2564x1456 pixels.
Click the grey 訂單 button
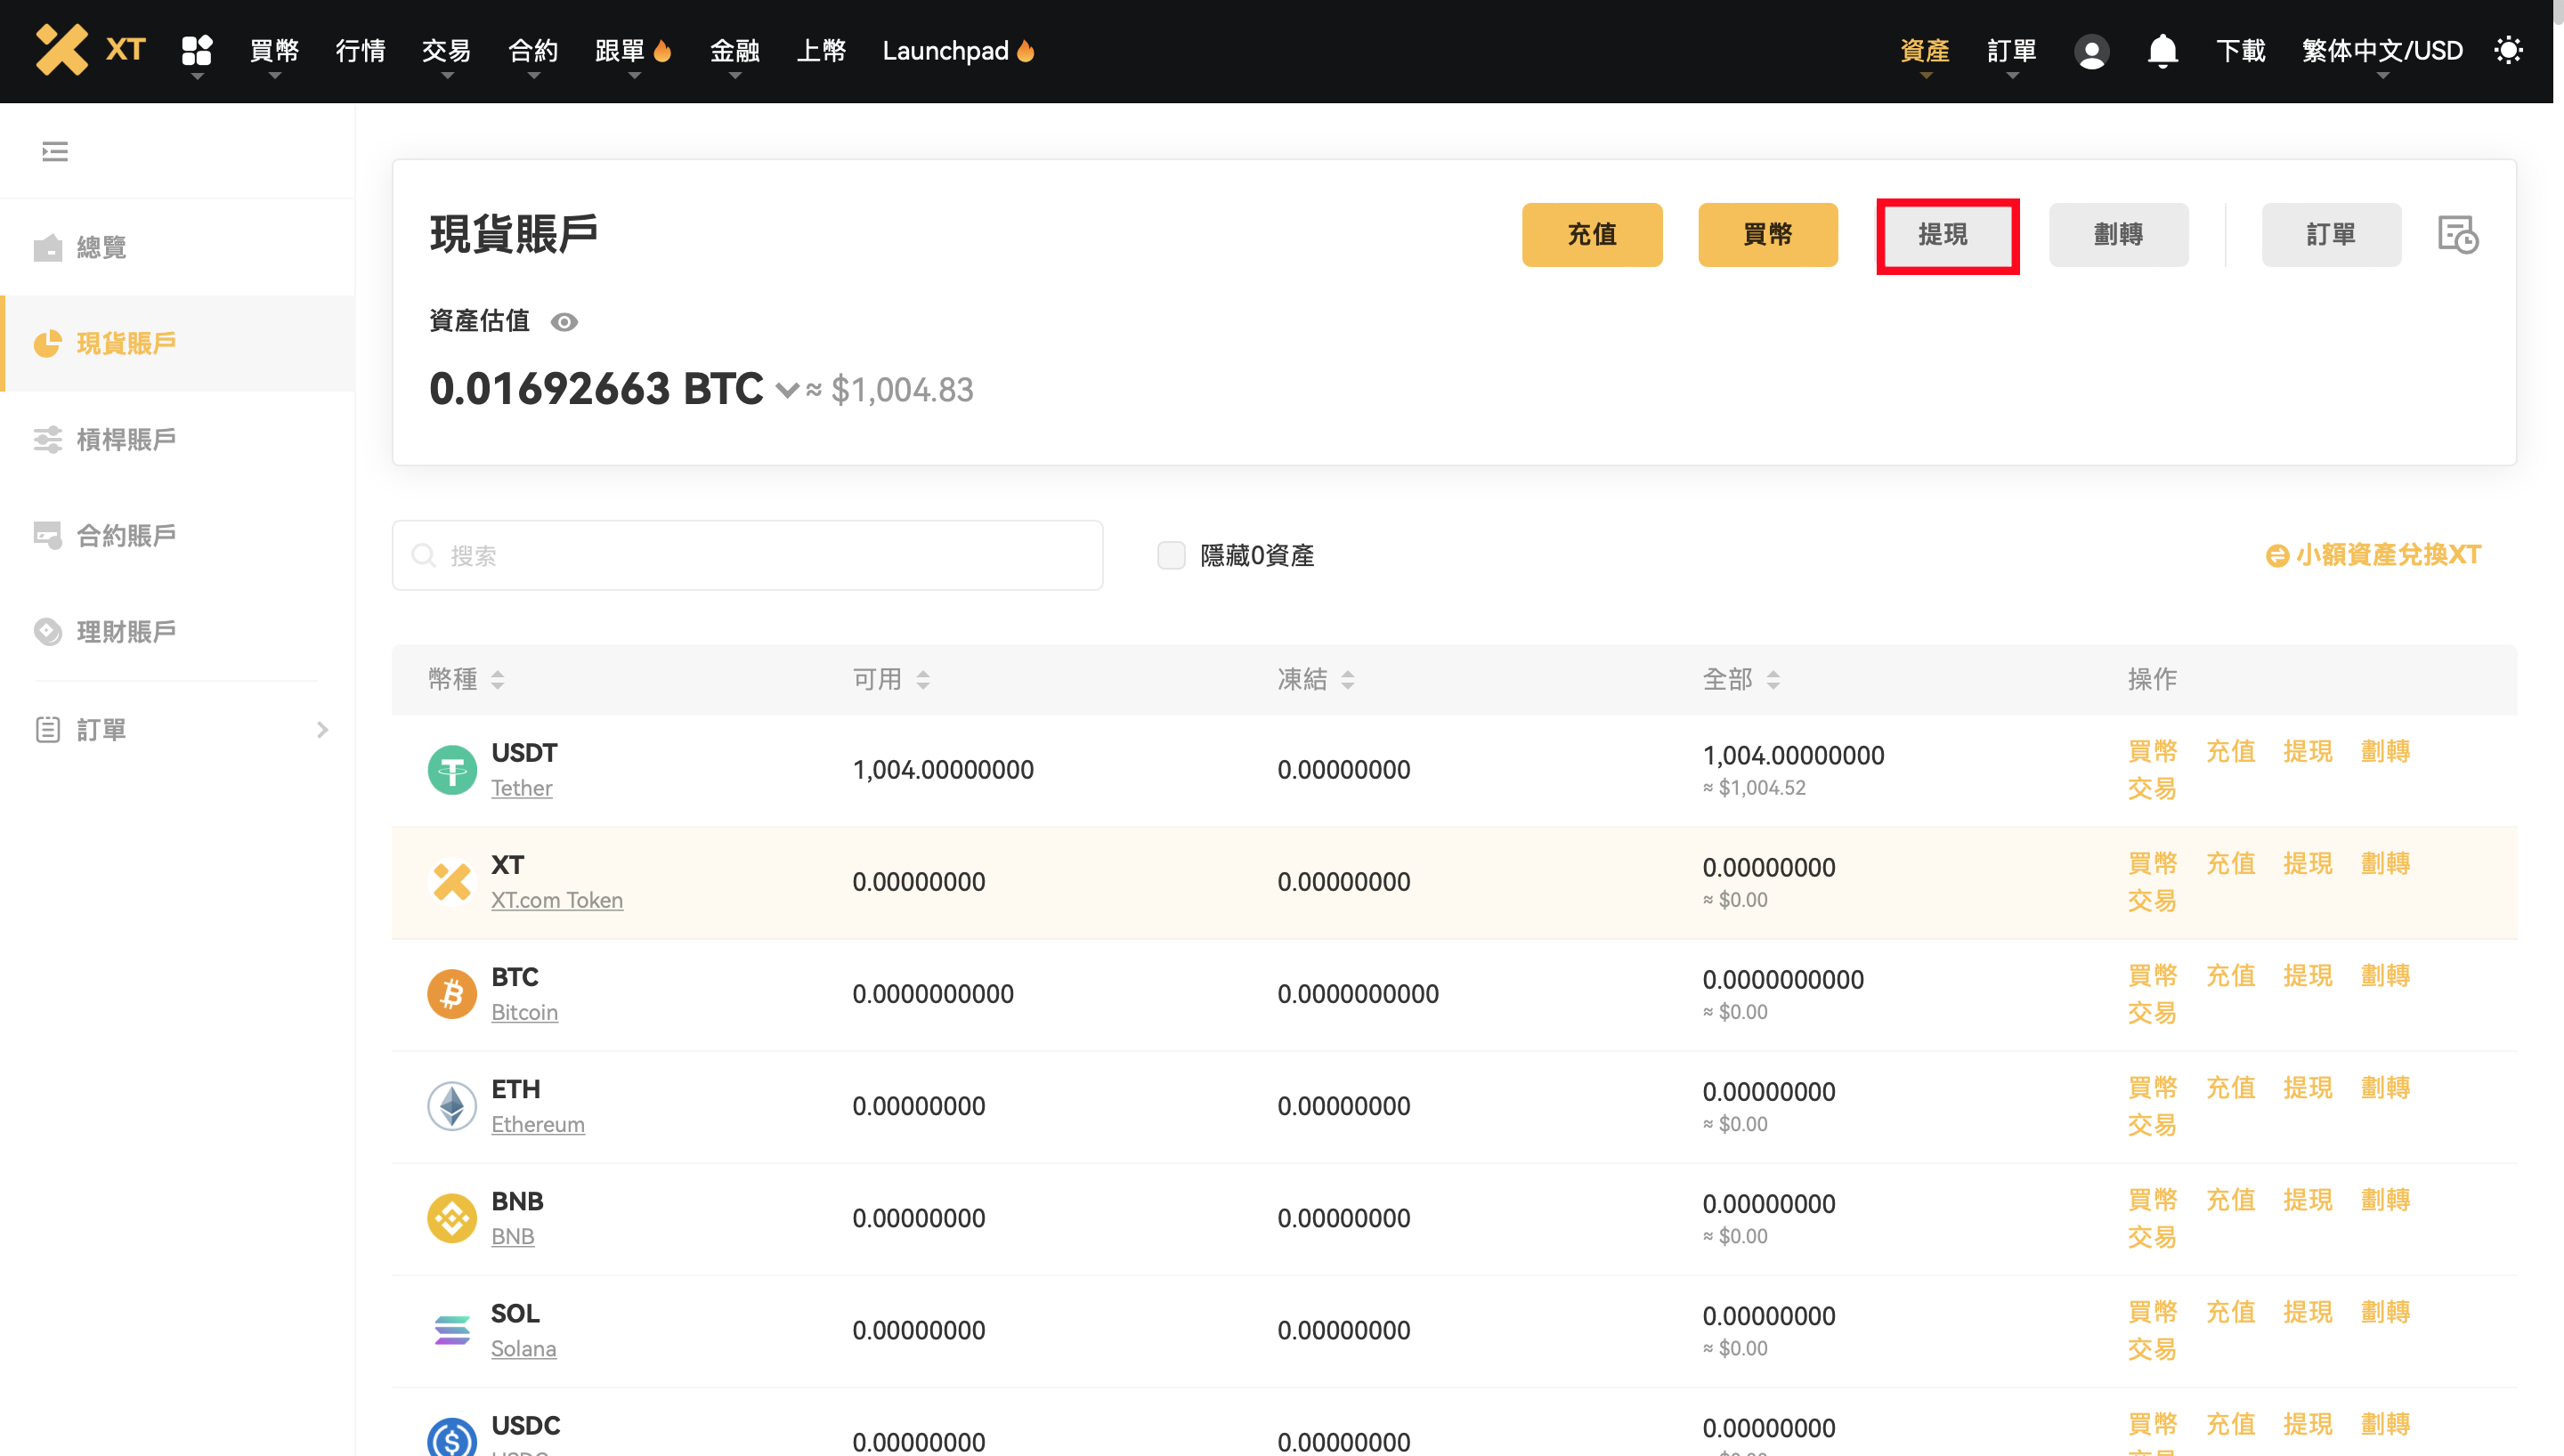pos(2331,235)
